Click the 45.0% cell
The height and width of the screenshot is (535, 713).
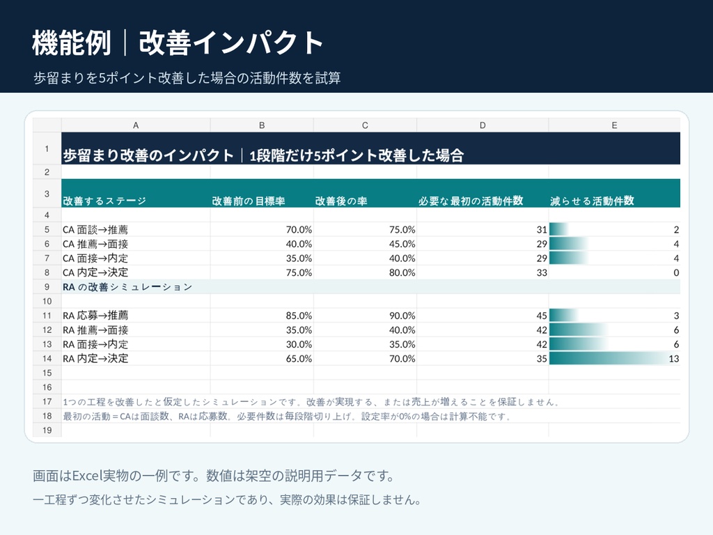pyautogui.click(x=365, y=244)
